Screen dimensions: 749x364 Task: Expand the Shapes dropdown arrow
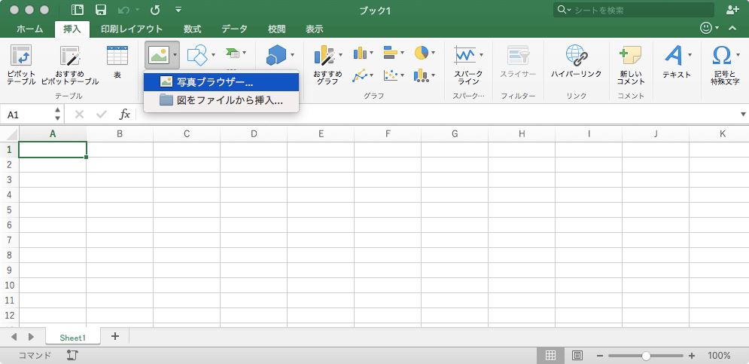tap(213, 55)
